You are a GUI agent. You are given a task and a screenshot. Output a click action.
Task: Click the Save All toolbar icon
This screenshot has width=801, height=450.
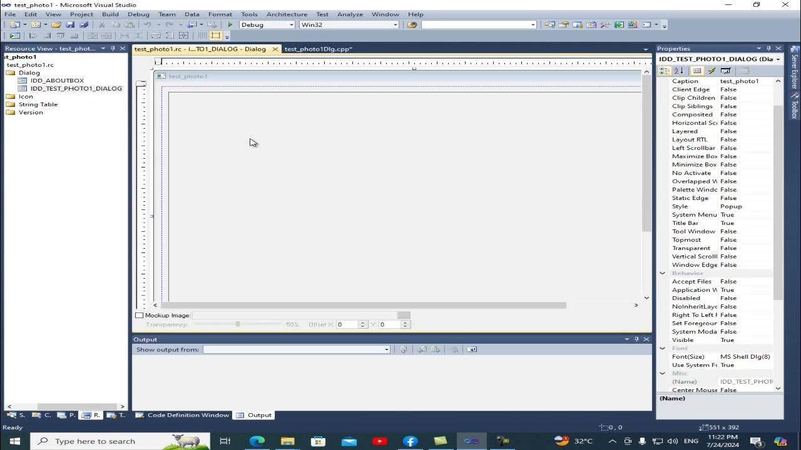(x=83, y=25)
